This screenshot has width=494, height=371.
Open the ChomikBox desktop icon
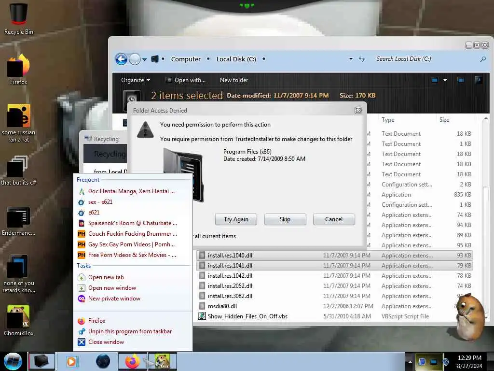(x=18, y=321)
